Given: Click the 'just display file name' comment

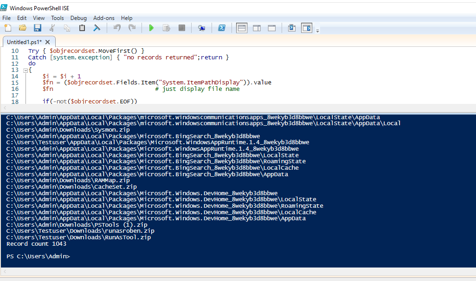Looking at the screenshot, I should point(197,89).
